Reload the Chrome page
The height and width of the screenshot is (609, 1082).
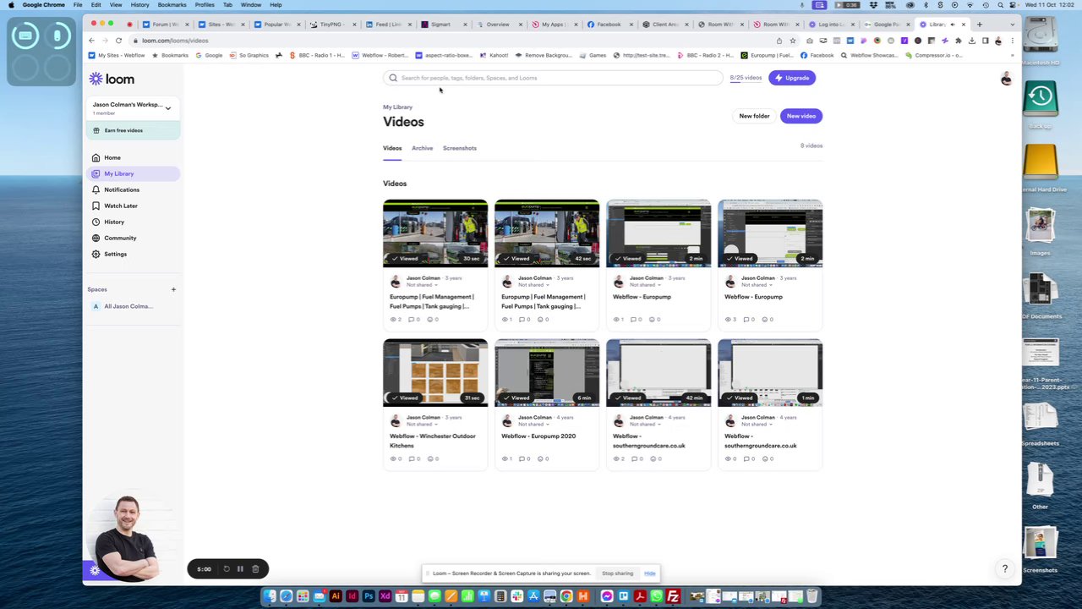point(118,41)
